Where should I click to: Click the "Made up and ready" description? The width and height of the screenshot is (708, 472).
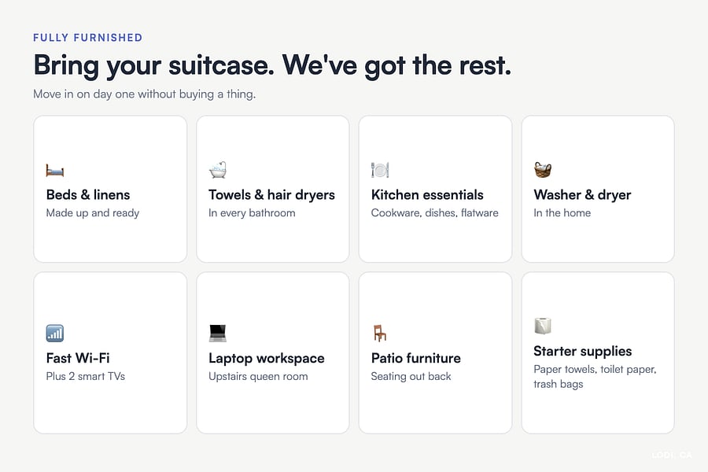[x=93, y=212]
